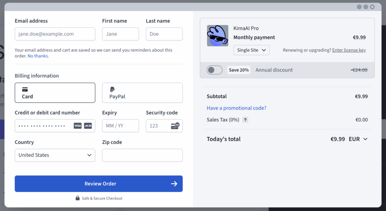Viewport: 386px width, 211px height.
Task: Open the United States country dropdown
Action: click(x=55, y=155)
